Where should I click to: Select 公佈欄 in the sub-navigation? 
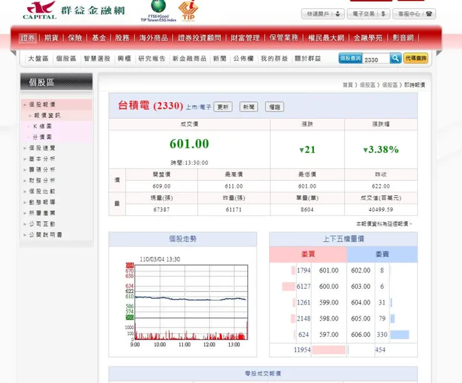coord(243,59)
